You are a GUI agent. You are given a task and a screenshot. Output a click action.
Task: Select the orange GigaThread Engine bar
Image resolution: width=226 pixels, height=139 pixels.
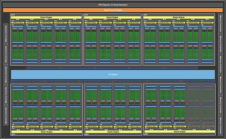pyautogui.click(x=113, y=10)
